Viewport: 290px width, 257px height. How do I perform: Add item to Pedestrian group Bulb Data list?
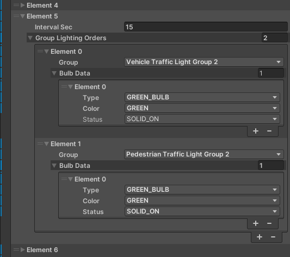coord(256,223)
